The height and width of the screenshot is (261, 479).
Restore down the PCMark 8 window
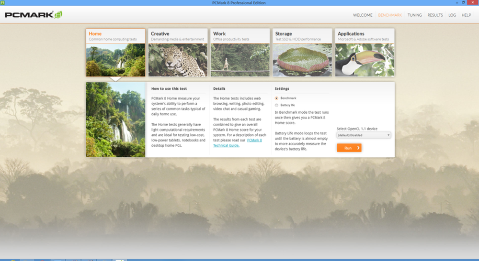click(463, 2)
